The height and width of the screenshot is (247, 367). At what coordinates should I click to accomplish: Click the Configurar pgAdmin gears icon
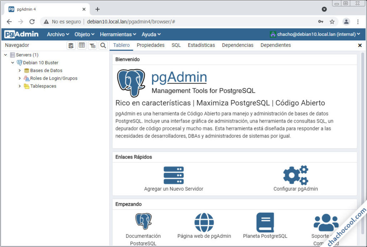(x=296, y=175)
